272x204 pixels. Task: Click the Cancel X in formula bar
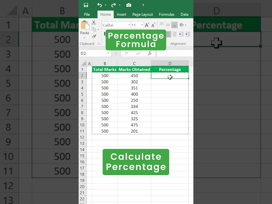(x=127, y=53)
